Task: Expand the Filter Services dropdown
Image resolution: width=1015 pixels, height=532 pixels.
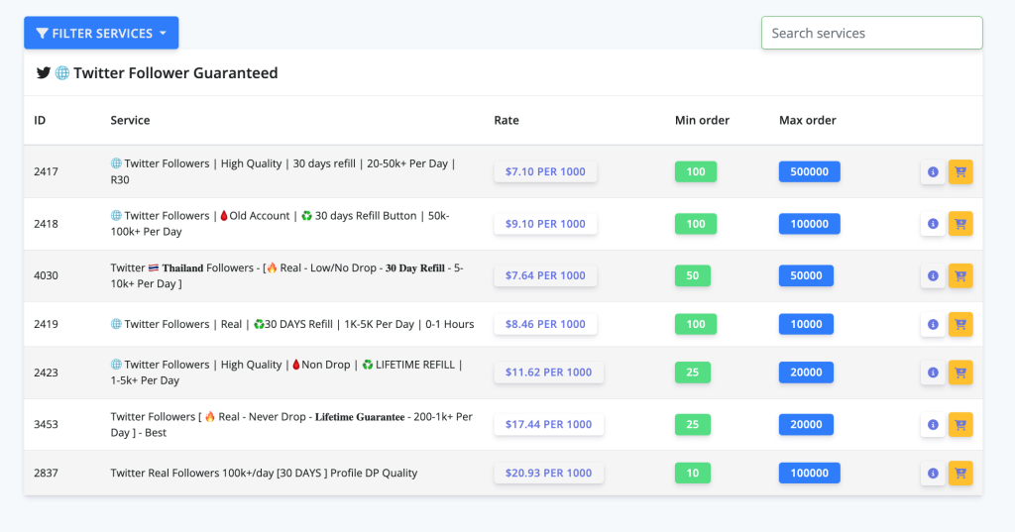Action: coord(101,33)
